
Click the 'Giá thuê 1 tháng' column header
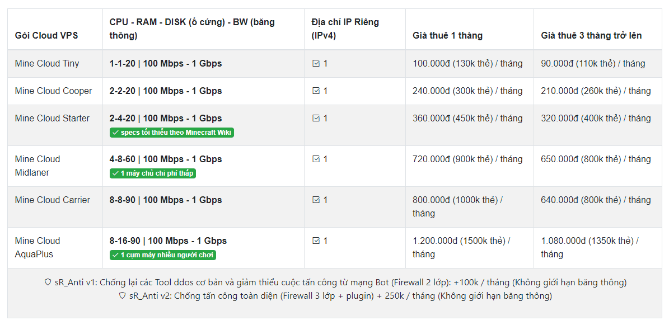click(x=447, y=36)
